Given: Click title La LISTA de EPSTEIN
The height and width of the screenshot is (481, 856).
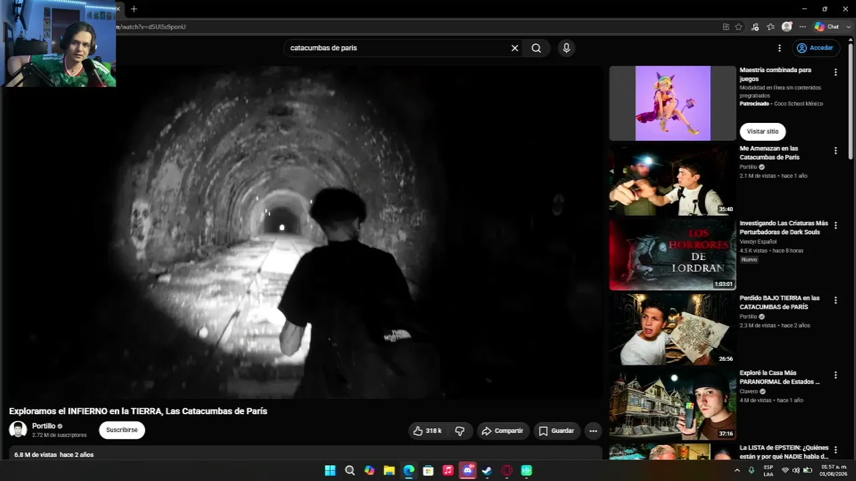Looking at the screenshot, I should coord(784,452).
